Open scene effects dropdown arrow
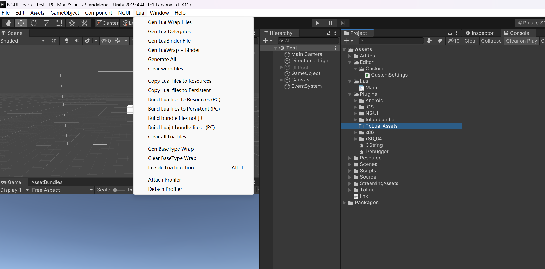Image resolution: width=545 pixels, height=269 pixels. (x=96, y=41)
